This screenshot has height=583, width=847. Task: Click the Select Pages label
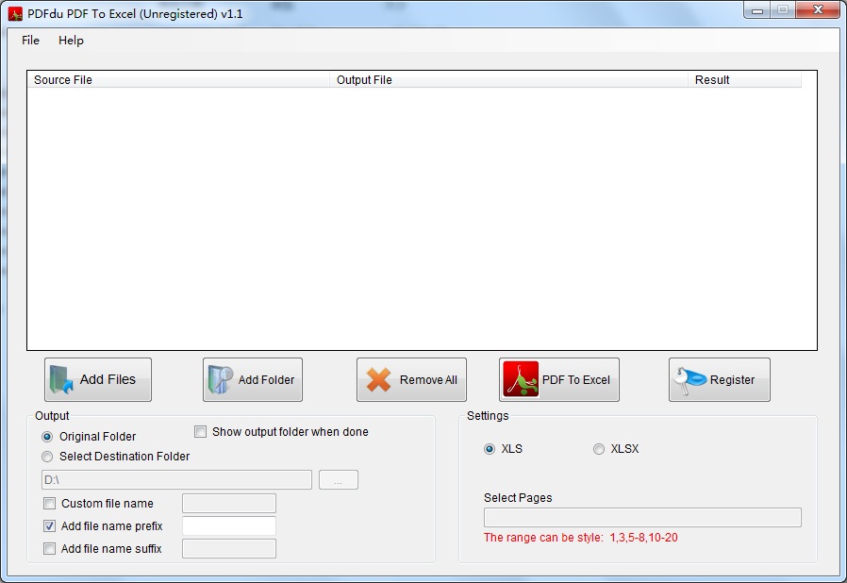(x=518, y=498)
